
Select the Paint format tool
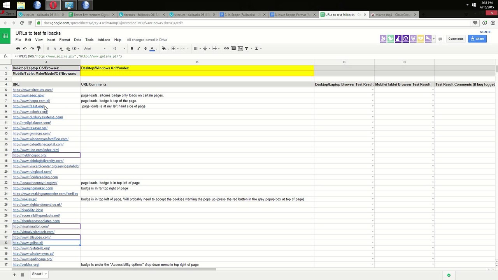(39, 49)
